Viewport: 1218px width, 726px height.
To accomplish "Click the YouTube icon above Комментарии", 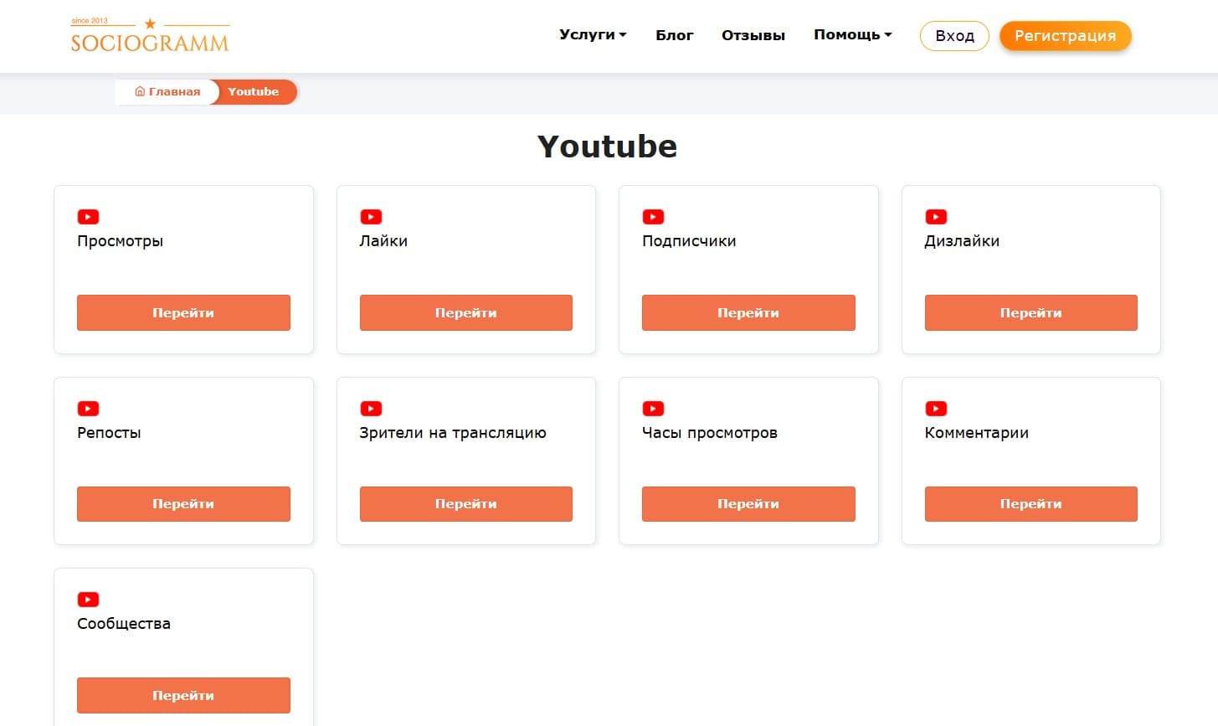I will point(936,409).
